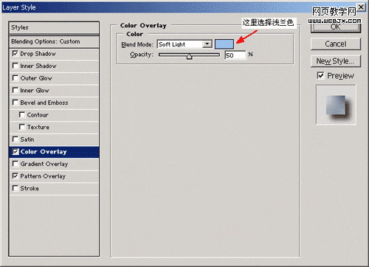
Task: Enable the Inner Shadow checkbox
Action: click(15, 66)
